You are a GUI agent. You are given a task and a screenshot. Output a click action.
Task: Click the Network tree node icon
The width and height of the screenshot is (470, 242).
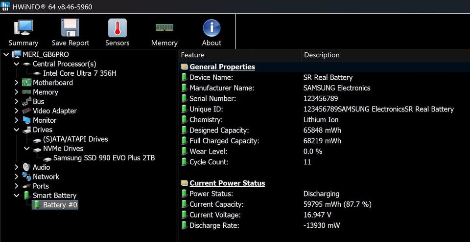click(x=26, y=176)
